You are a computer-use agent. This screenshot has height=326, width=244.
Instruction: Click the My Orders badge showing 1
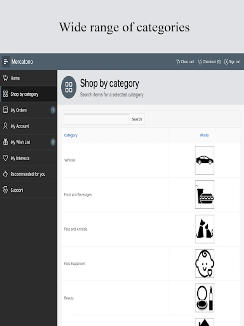point(53,110)
